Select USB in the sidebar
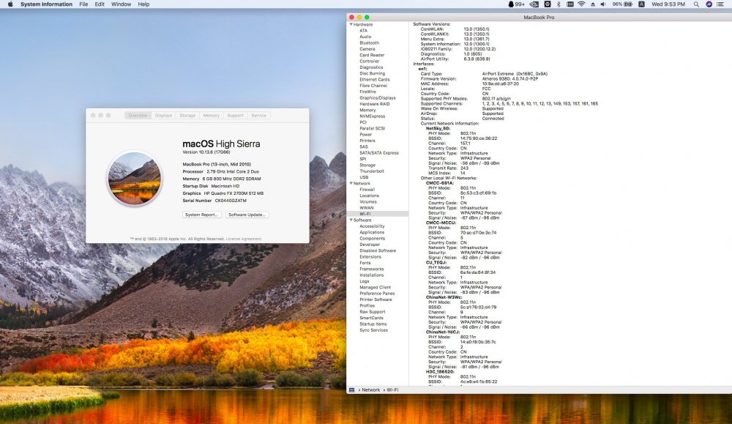 tap(364, 177)
